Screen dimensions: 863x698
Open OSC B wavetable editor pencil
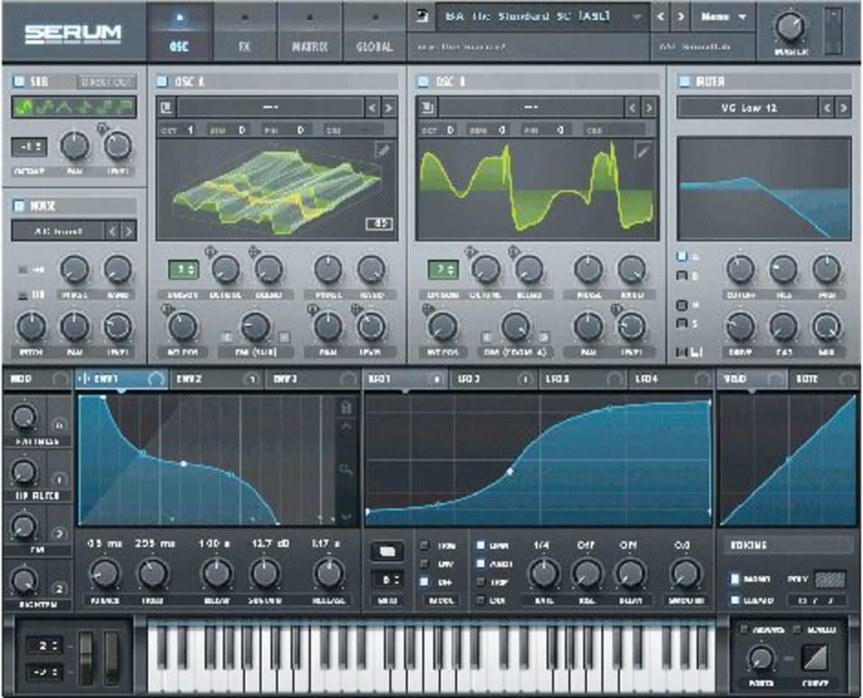point(642,150)
